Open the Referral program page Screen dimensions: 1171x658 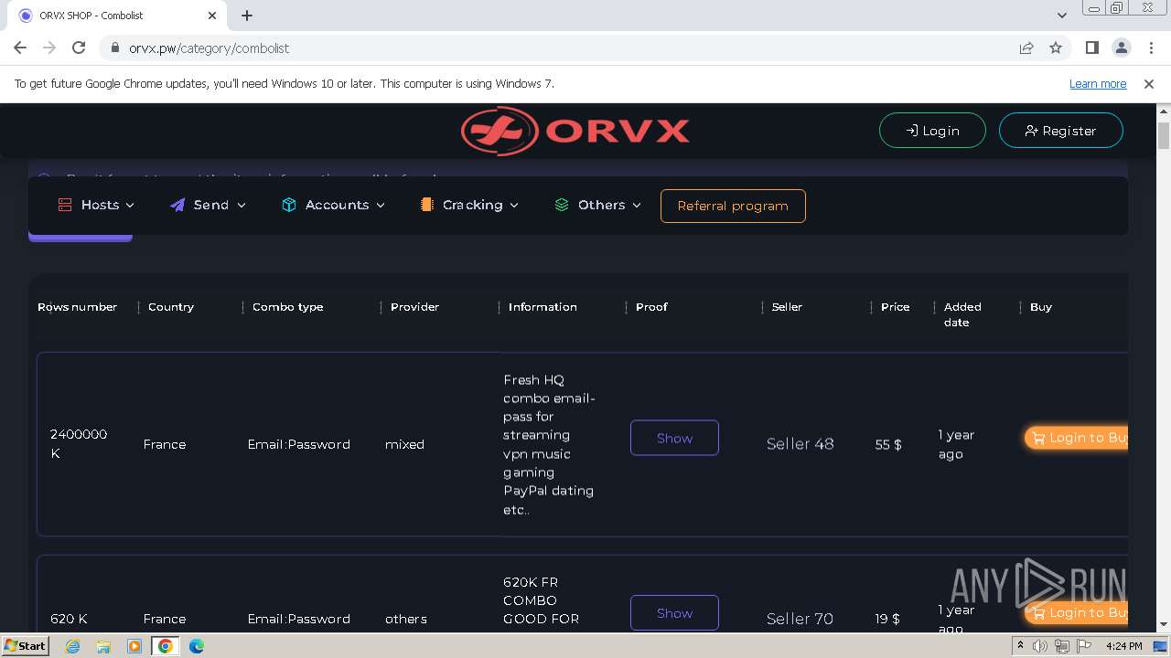tap(733, 206)
